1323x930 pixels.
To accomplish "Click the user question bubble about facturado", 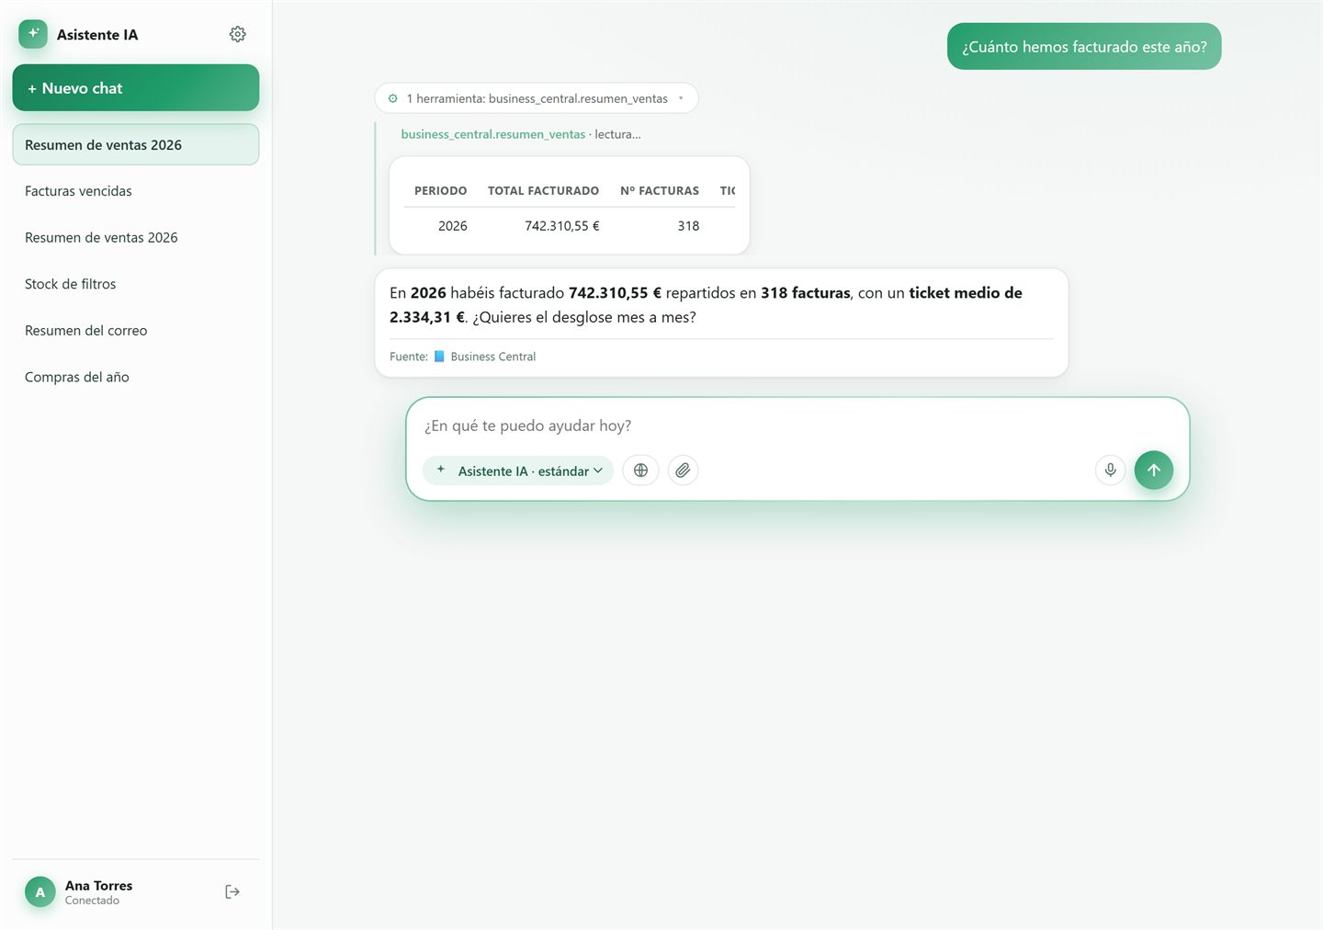I will (x=1084, y=47).
